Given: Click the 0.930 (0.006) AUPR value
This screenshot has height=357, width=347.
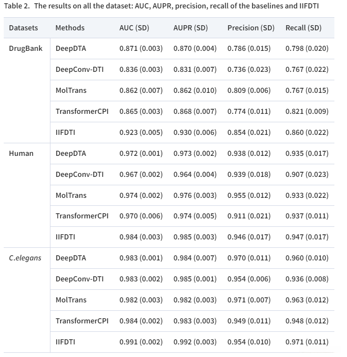Looking at the screenshot, I should click(195, 133).
